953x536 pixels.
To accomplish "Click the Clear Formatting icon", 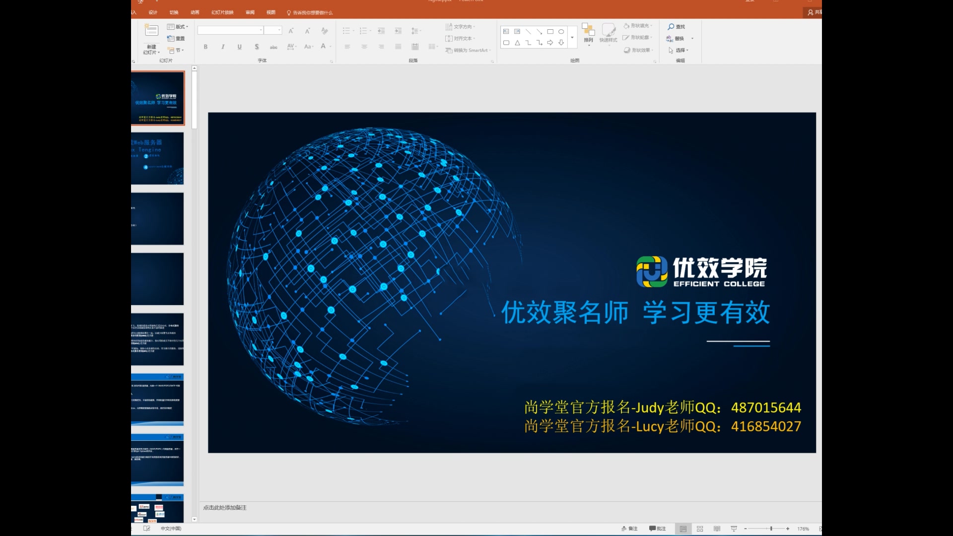I will click(x=325, y=31).
